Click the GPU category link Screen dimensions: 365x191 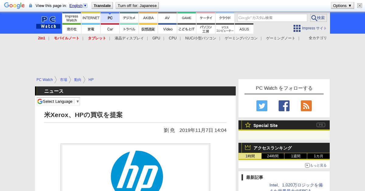coord(156,38)
